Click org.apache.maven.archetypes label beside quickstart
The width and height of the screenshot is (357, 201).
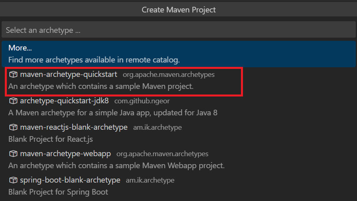click(x=169, y=75)
